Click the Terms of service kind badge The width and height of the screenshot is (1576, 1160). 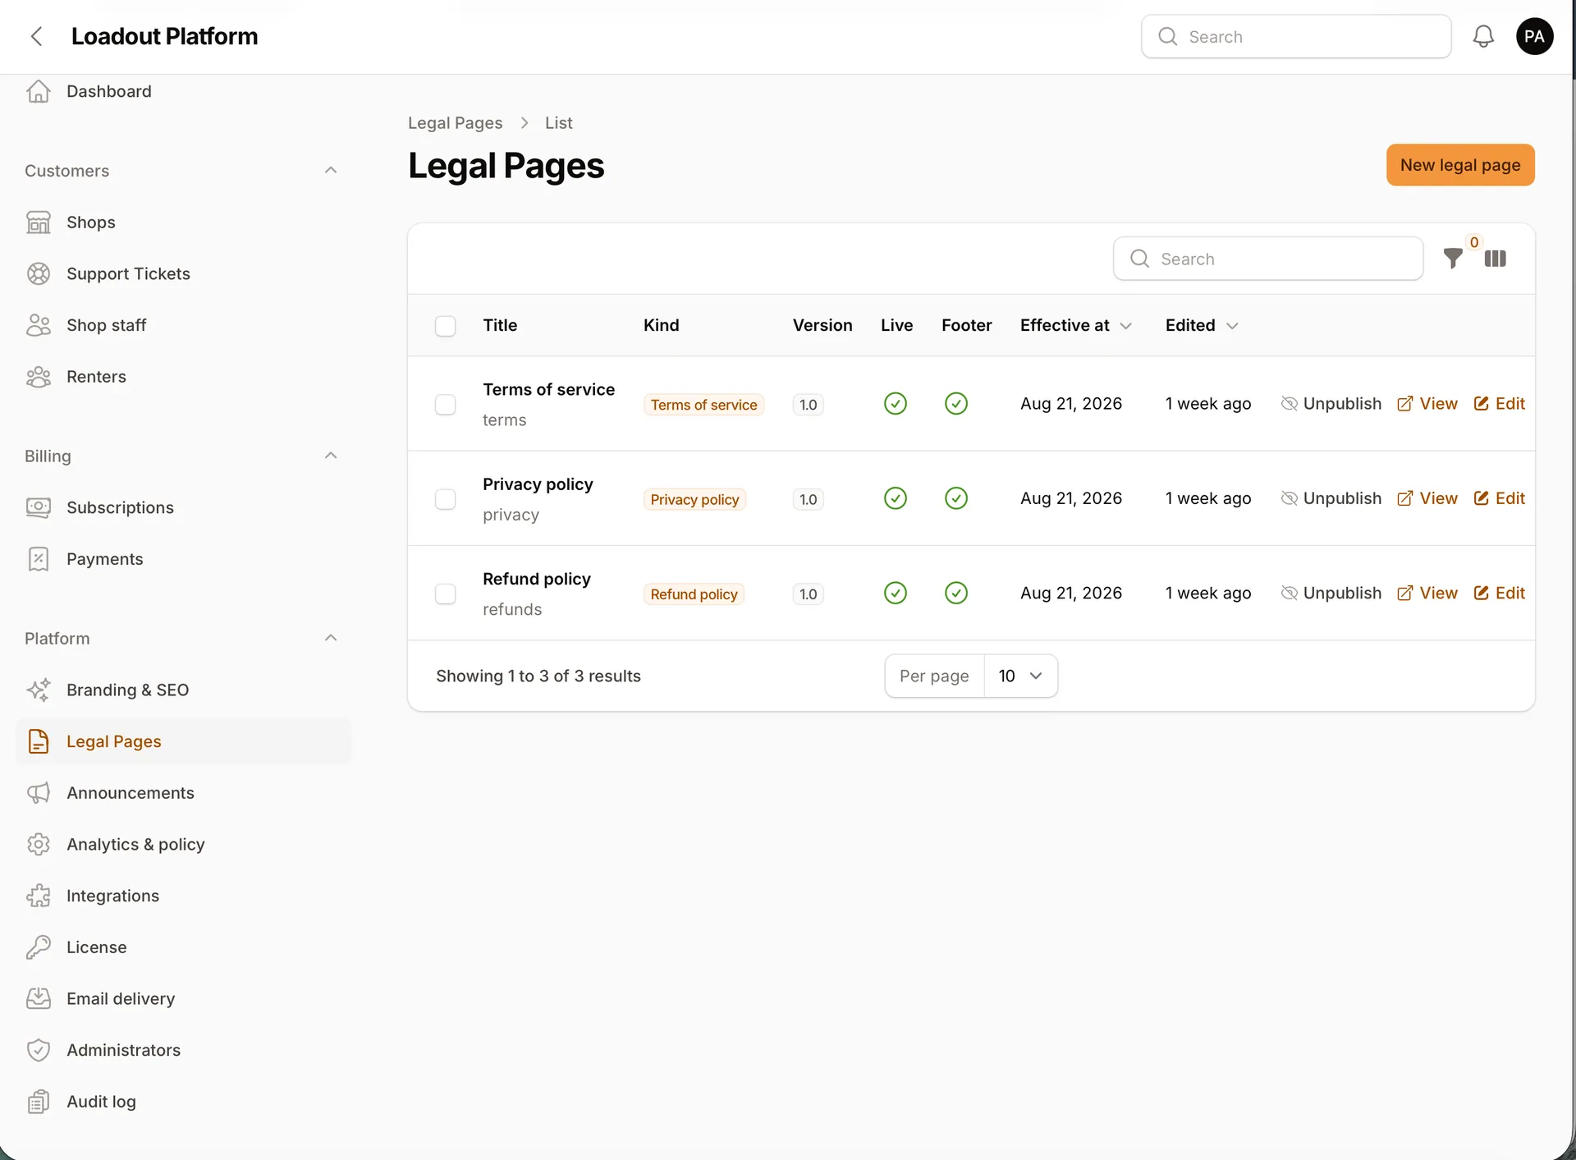[703, 405]
